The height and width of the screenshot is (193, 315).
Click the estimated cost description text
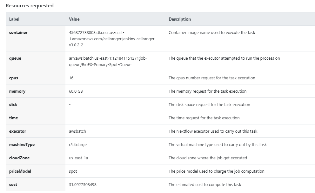[205, 184]
